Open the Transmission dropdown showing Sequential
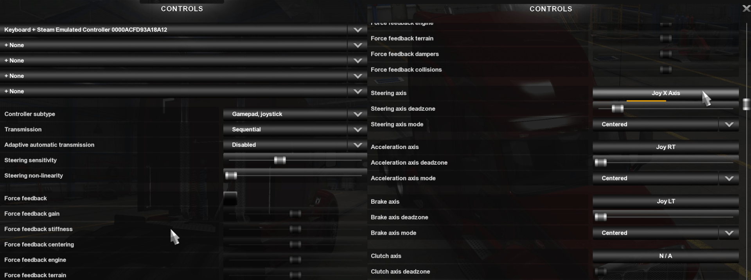 click(x=295, y=129)
